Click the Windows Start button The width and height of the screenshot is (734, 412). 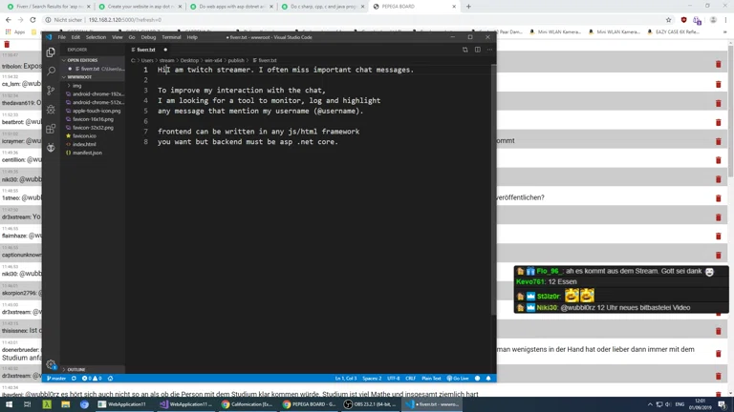[9, 404]
